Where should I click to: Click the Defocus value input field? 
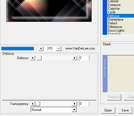[84, 58]
